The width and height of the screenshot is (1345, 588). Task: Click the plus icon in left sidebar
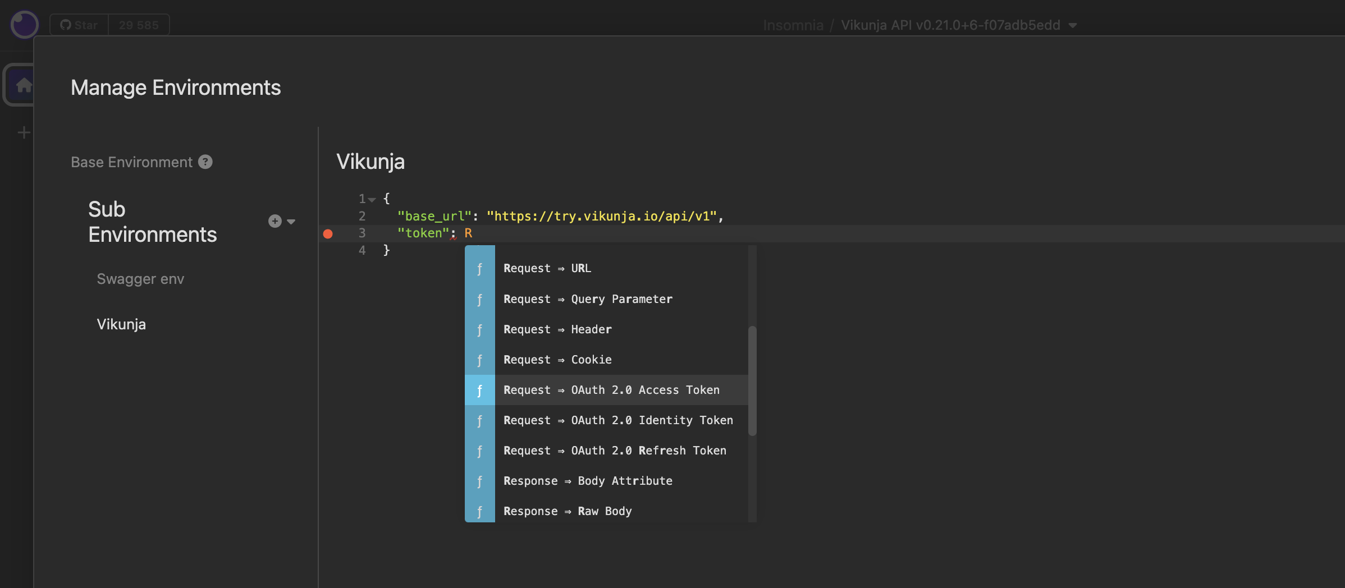[x=24, y=132]
